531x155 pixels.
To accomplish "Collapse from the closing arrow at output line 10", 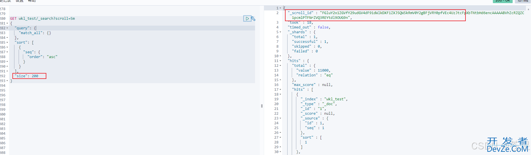I will pos(280,56).
